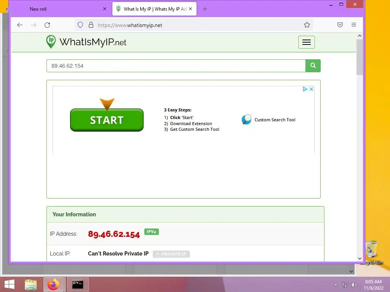The width and height of the screenshot is (390, 292).
Task: Close the New roll tab
Action: (105, 9)
